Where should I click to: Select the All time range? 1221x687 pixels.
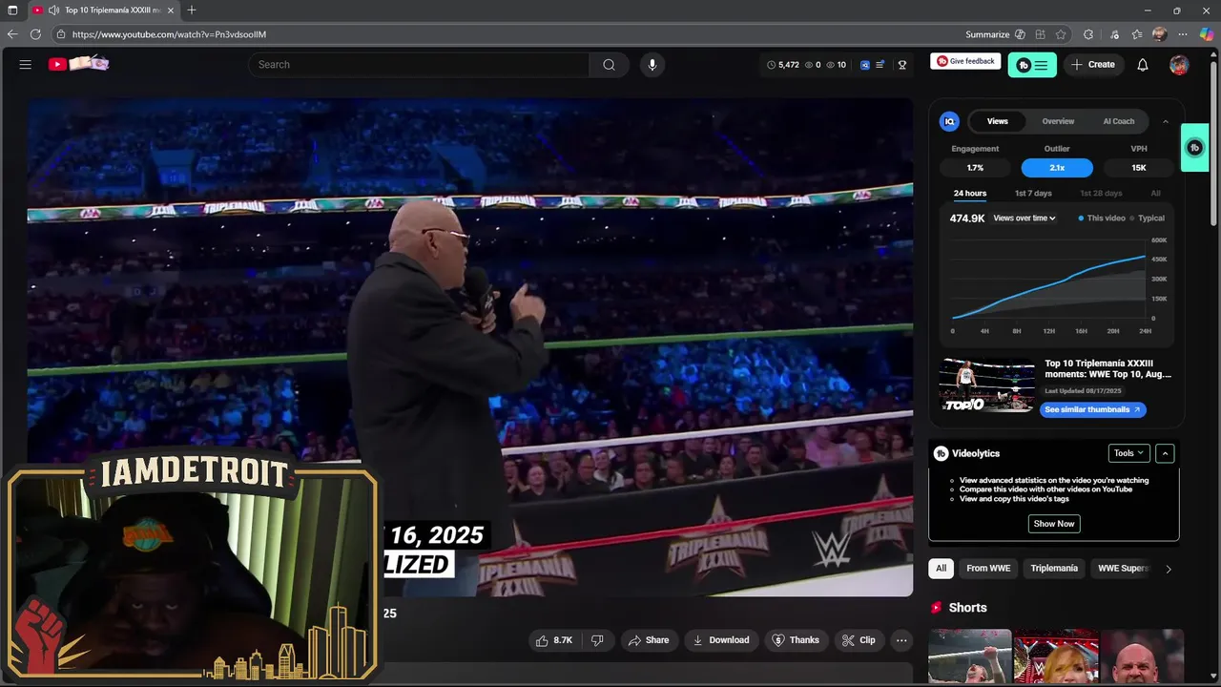coord(1156,194)
